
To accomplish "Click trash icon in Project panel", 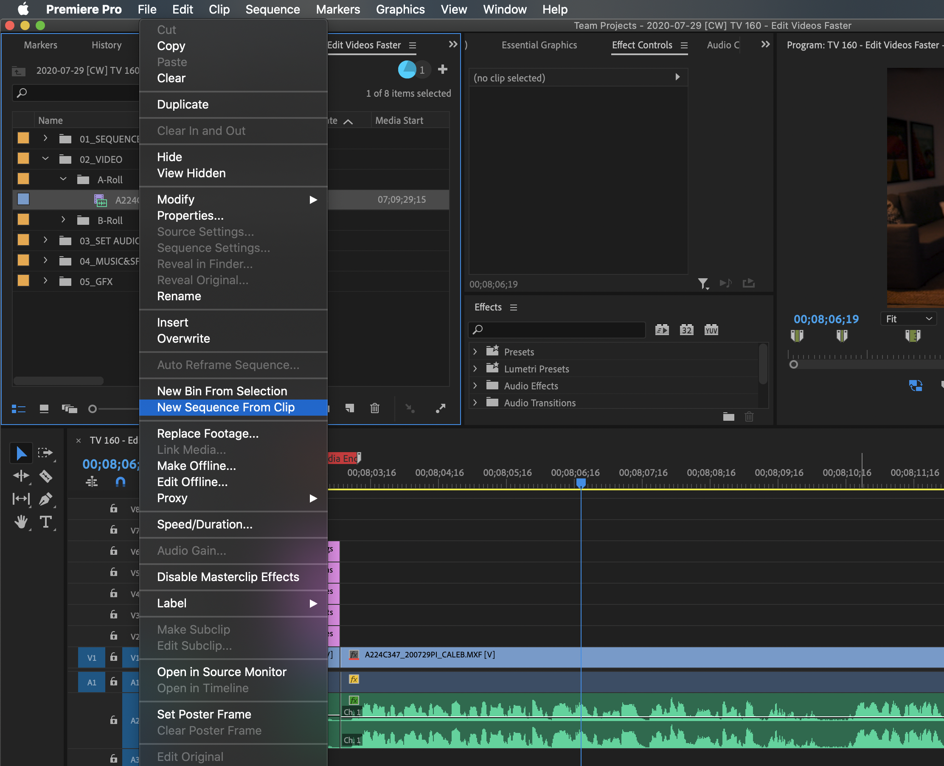I will (x=374, y=408).
